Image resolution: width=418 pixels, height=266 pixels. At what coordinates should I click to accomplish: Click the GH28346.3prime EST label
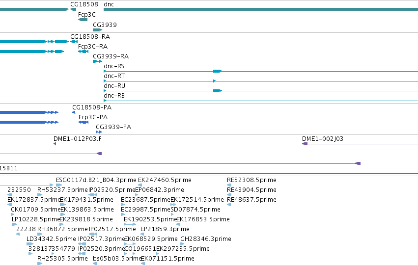point(206,239)
